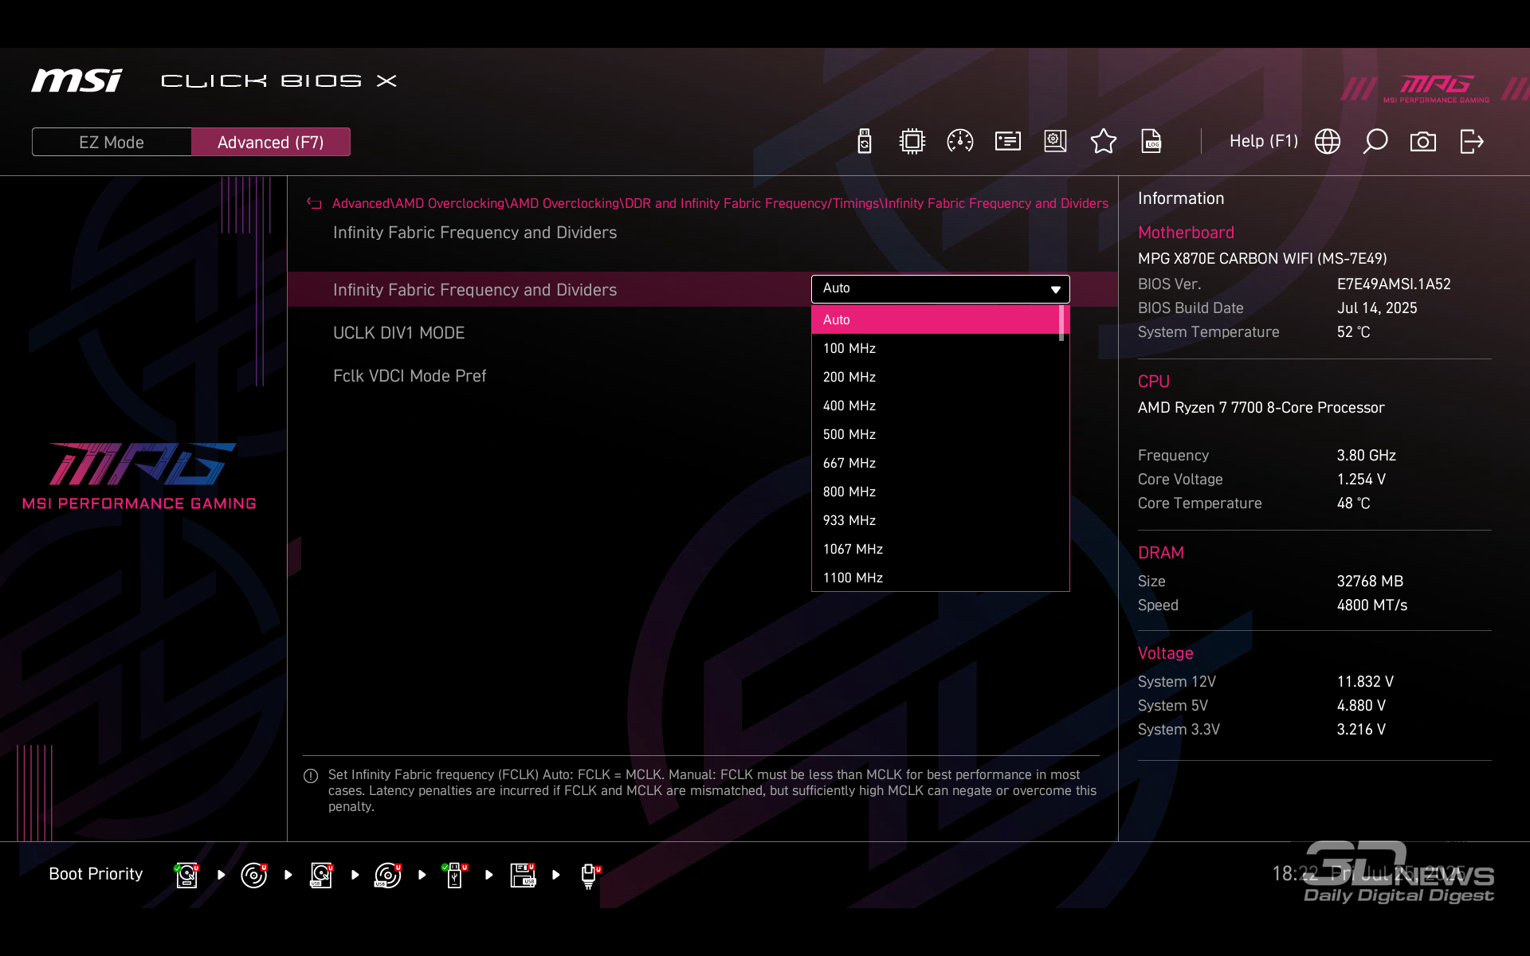Click the Core Voltage value 1.254 V

1361,480
